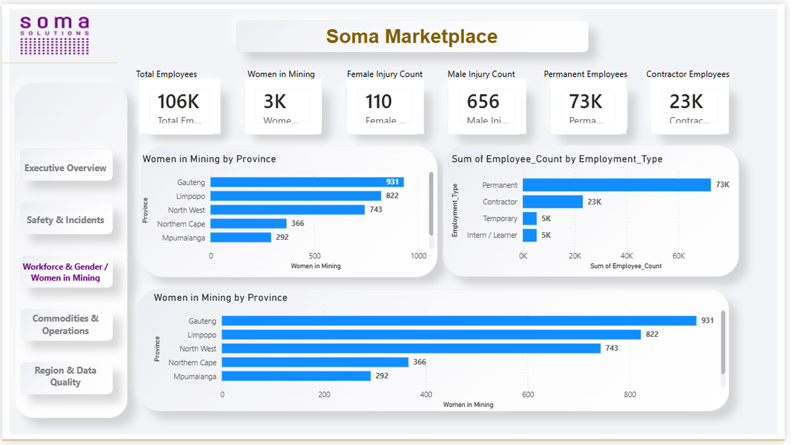Click Gauteng bar in lower province chart
The width and height of the screenshot is (791, 445).
point(459,321)
